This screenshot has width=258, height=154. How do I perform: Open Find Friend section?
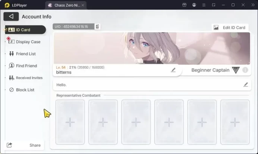[23, 66]
